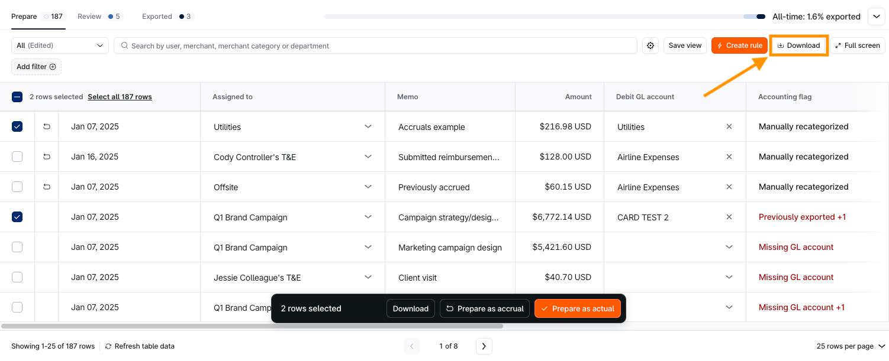Screen dimensions: 889x361
Task: Open the 25 rows per page dropdown
Action: pyautogui.click(x=850, y=346)
